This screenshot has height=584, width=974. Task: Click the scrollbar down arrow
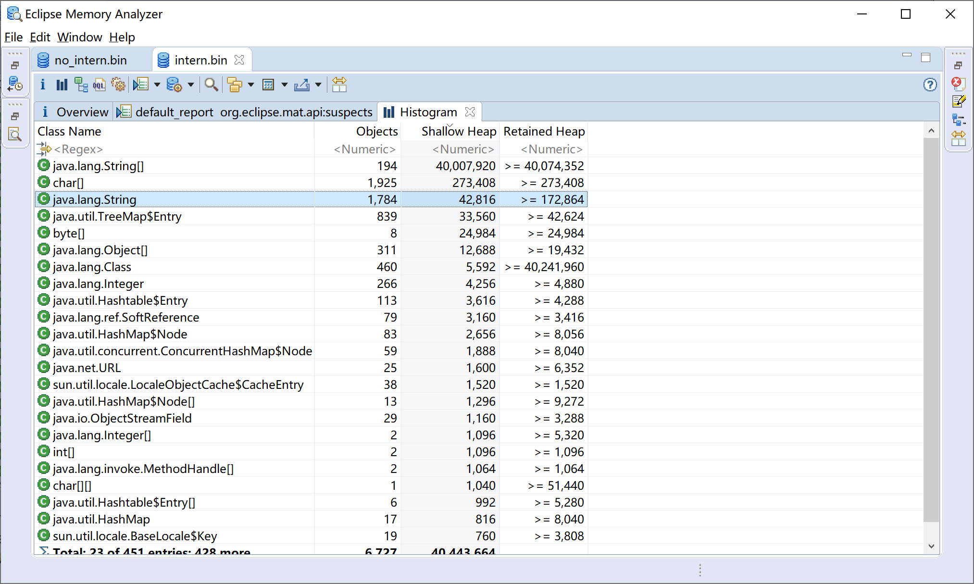pyautogui.click(x=931, y=546)
